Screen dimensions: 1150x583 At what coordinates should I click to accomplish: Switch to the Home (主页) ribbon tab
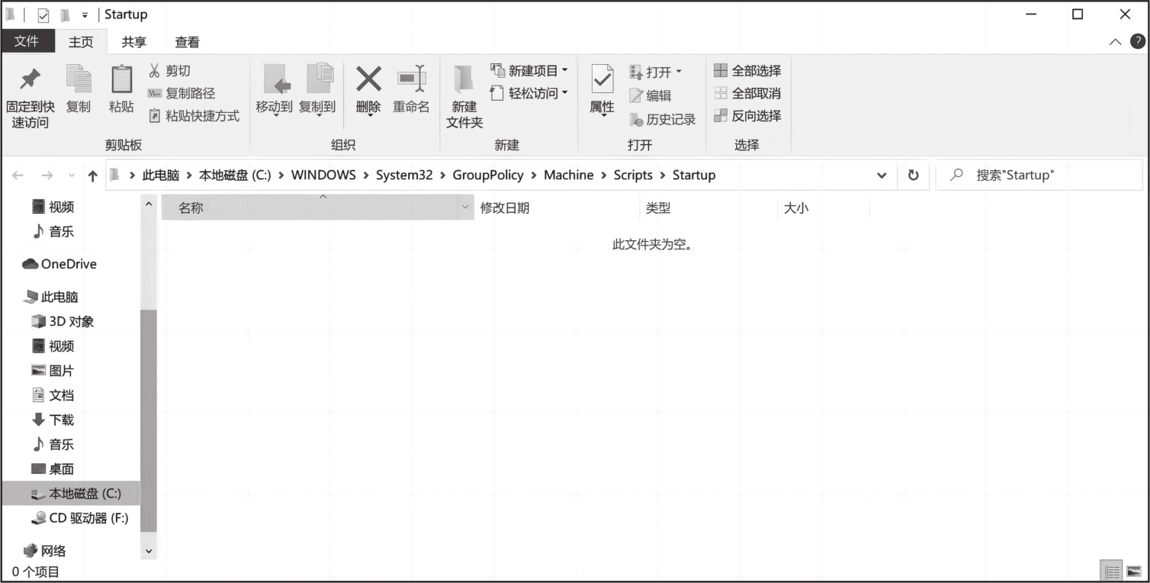point(81,42)
